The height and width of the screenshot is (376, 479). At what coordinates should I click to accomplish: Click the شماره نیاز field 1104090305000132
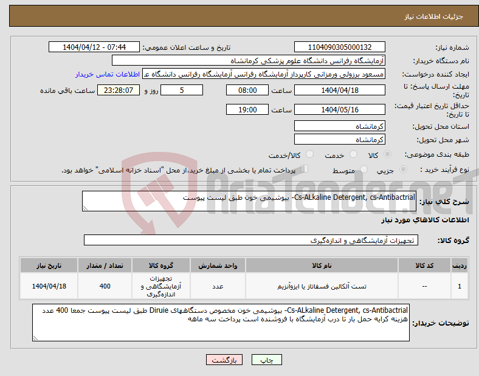tap(339, 47)
